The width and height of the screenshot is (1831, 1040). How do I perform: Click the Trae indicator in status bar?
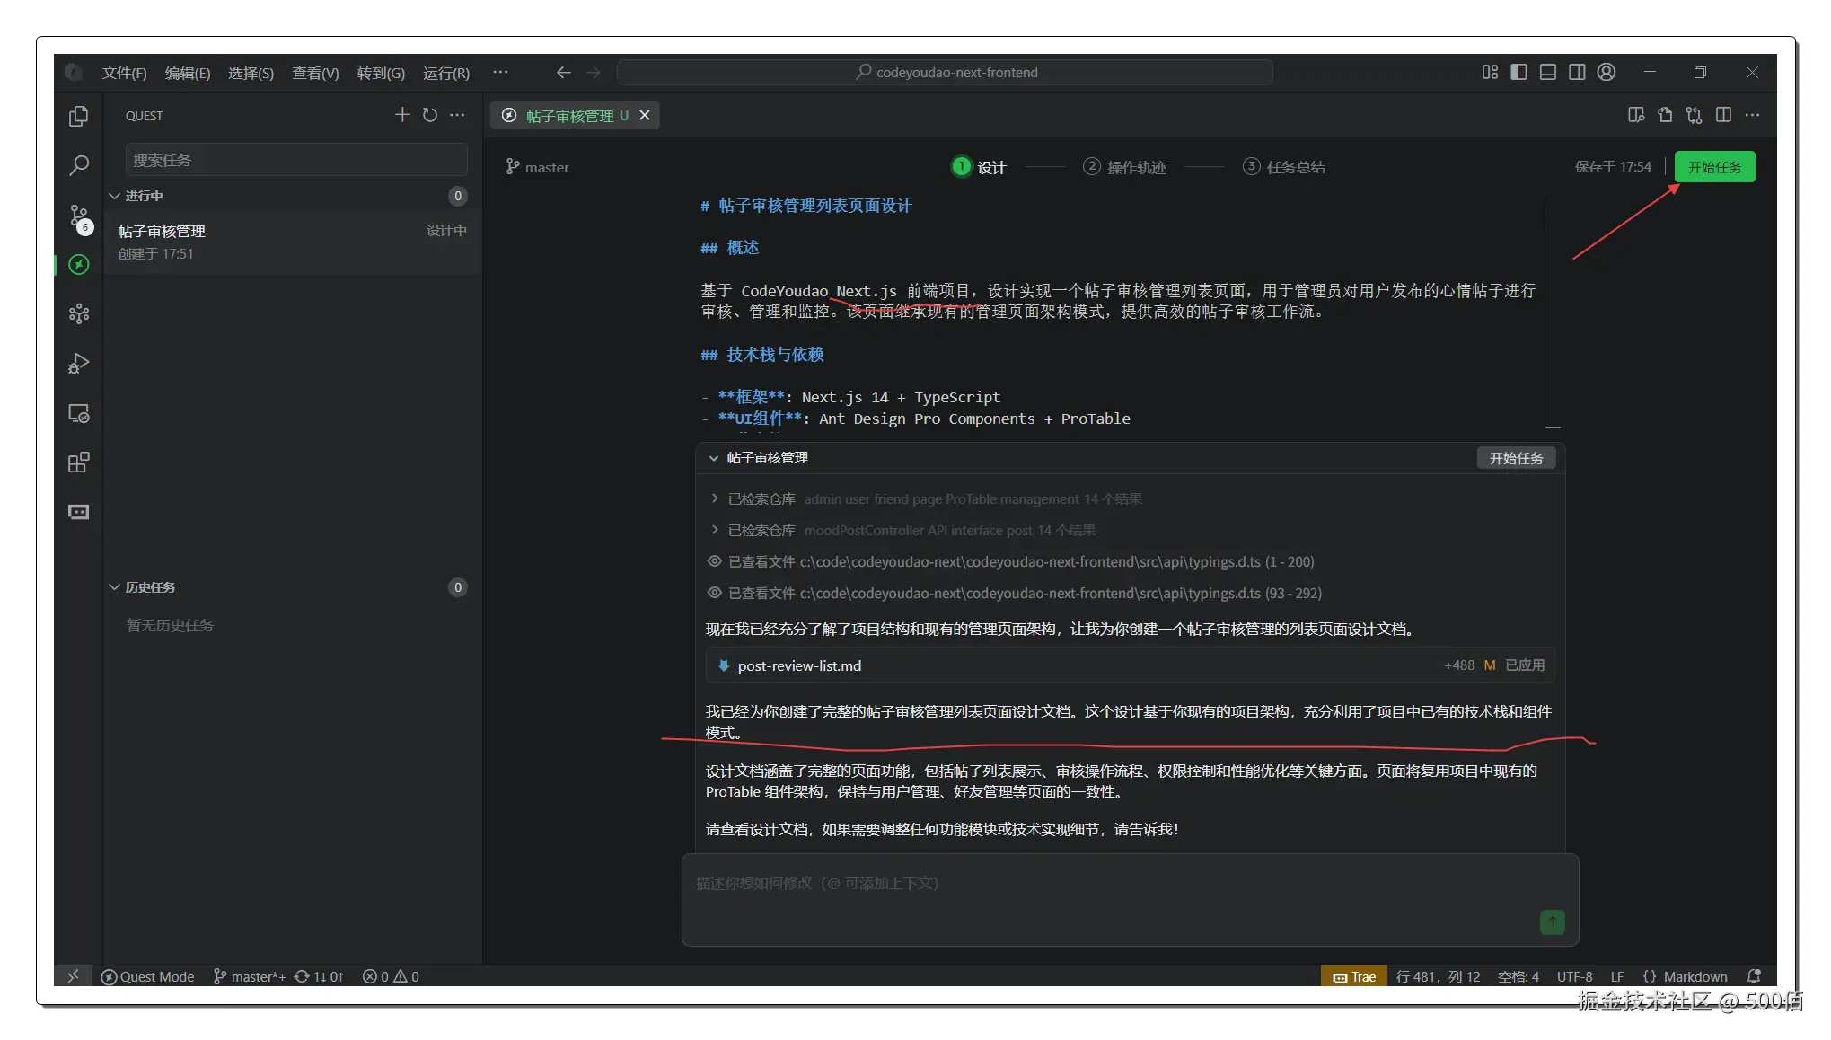(x=1354, y=976)
